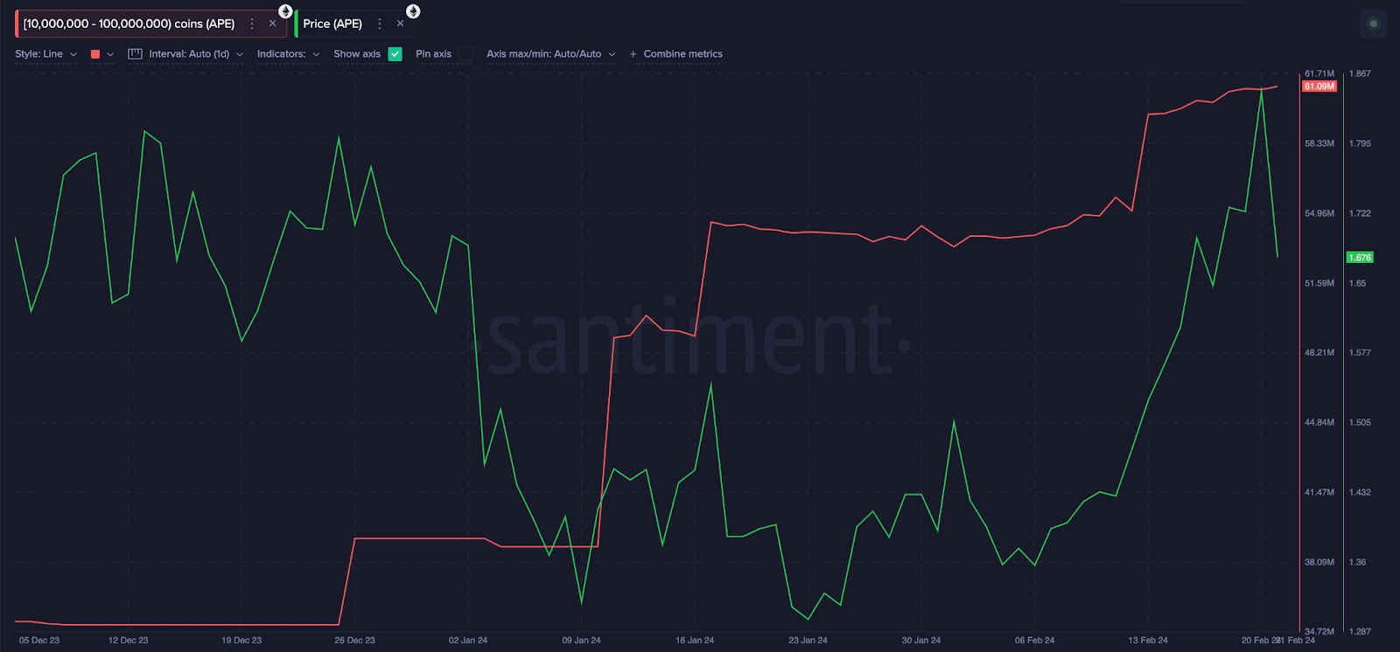Click the 05 Dec 23 date label
The width and height of the screenshot is (1400, 652).
[39, 641]
